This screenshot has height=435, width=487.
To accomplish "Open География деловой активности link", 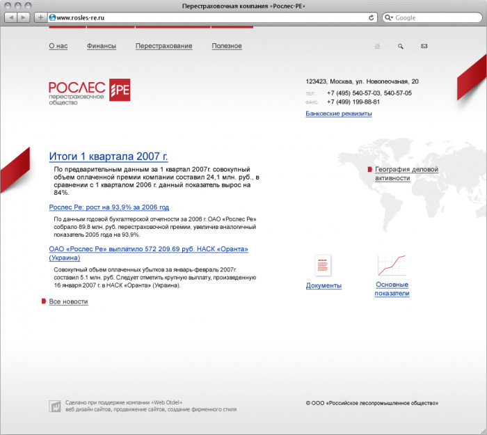I will pyautogui.click(x=406, y=174).
